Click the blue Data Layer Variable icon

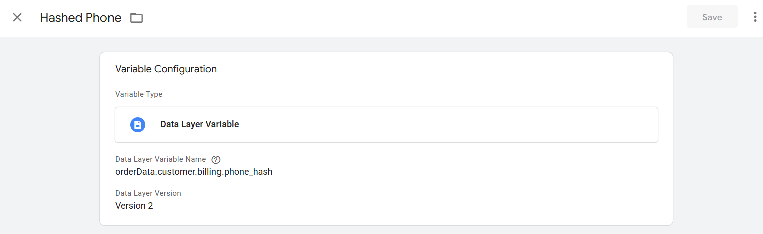pyautogui.click(x=138, y=125)
